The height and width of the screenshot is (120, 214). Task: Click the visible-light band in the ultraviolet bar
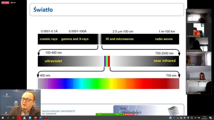[107, 61]
